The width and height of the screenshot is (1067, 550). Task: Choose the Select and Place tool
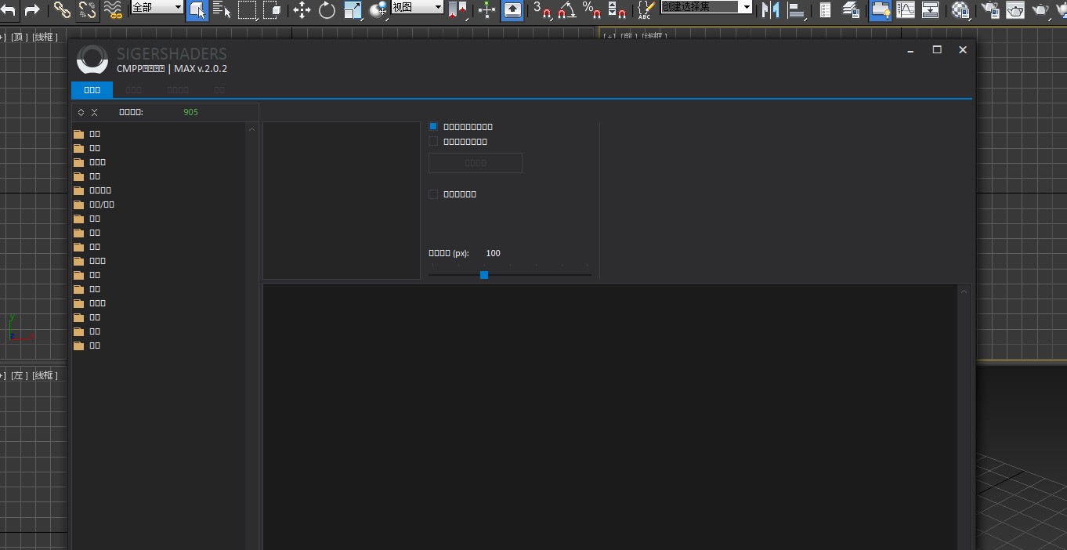[x=378, y=10]
